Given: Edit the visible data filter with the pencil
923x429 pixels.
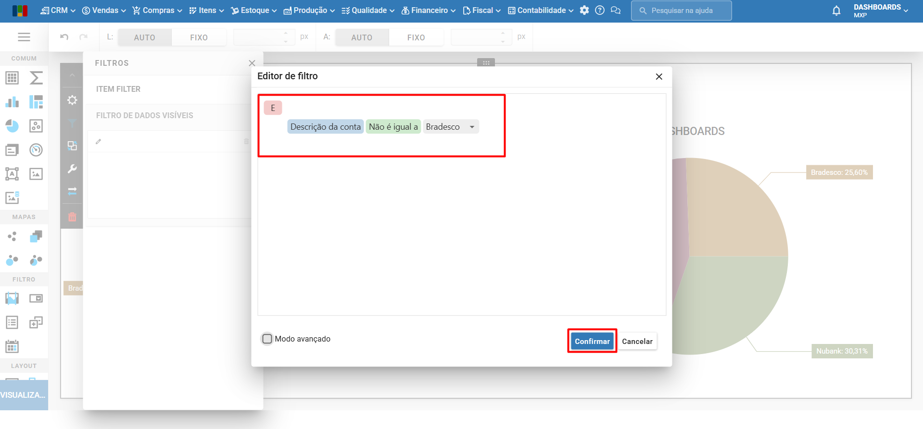Looking at the screenshot, I should [99, 141].
